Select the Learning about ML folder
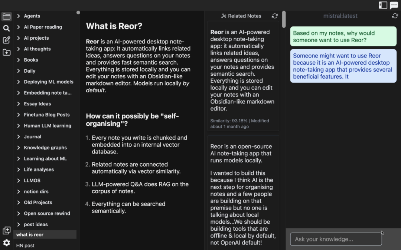401x250 pixels. [x=45, y=159]
